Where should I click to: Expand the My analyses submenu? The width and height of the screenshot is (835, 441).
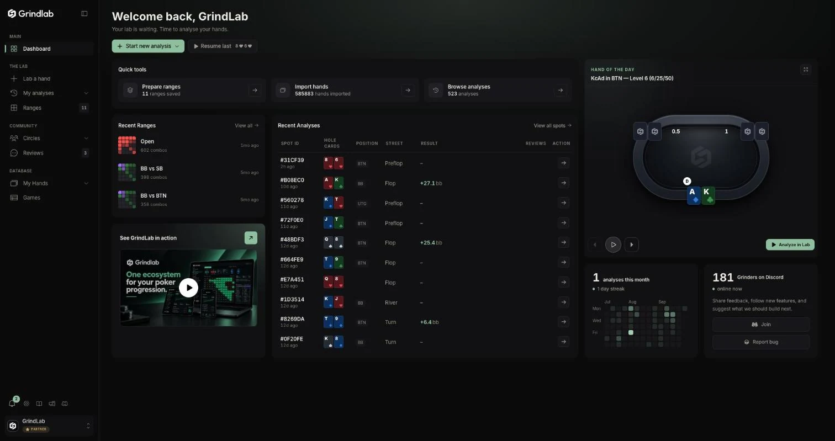coord(86,93)
